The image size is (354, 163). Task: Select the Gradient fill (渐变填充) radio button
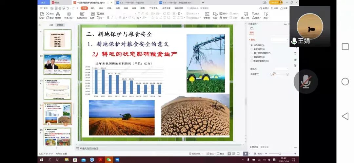pos(252,49)
